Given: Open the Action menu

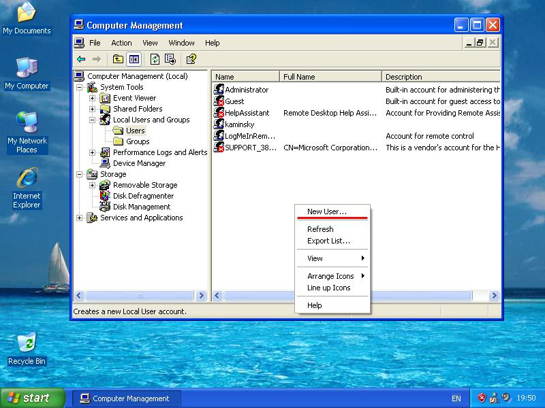Looking at the screenshot, I should [x=121, y=43].
